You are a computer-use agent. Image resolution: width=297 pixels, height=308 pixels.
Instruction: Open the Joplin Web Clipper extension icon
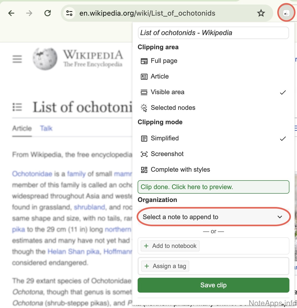click(286, 13)
